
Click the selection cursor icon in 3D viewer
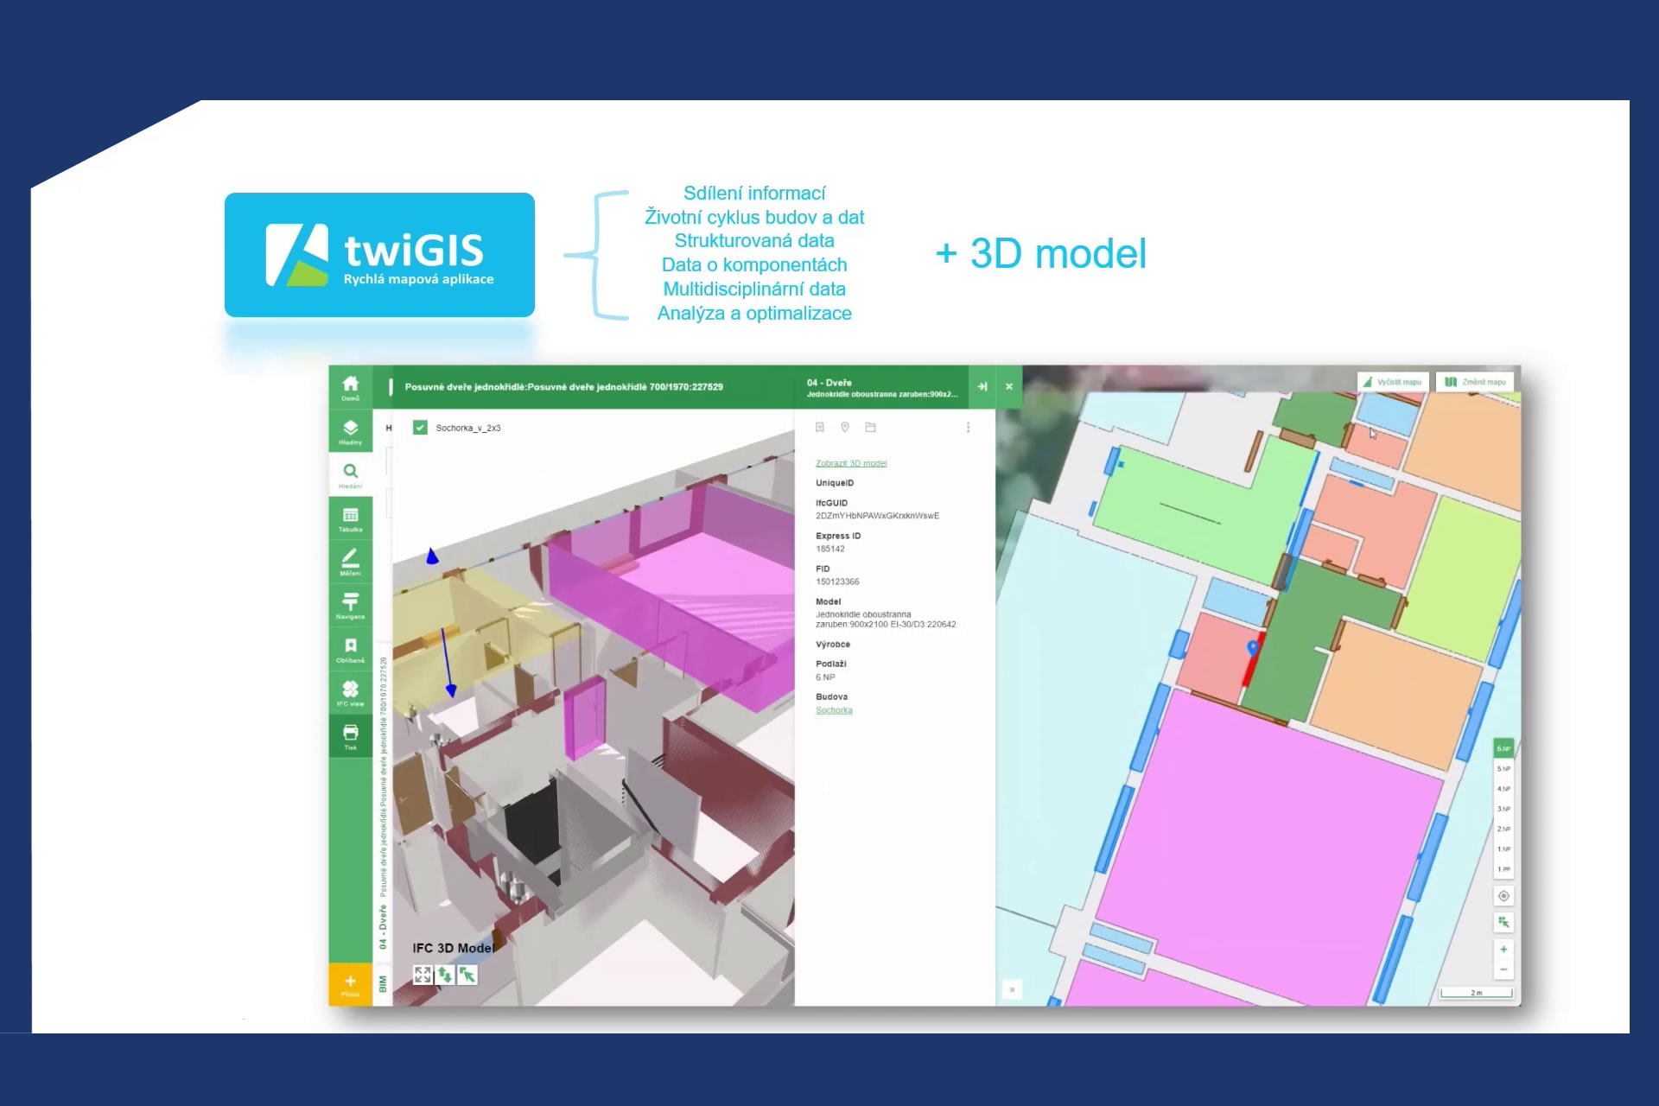(467, 975)
